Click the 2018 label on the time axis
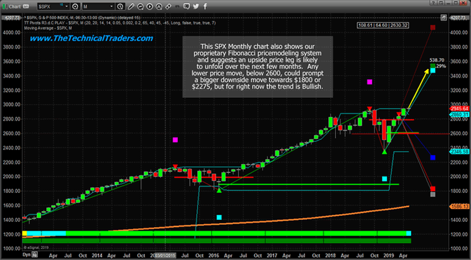471x260 pixels. point(330,255)
